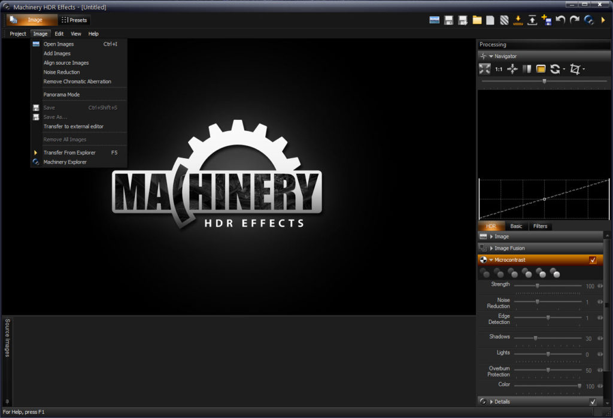Expand the Image Fusion section
This screenshot has height=418, width=613.
tap(491, 249)
